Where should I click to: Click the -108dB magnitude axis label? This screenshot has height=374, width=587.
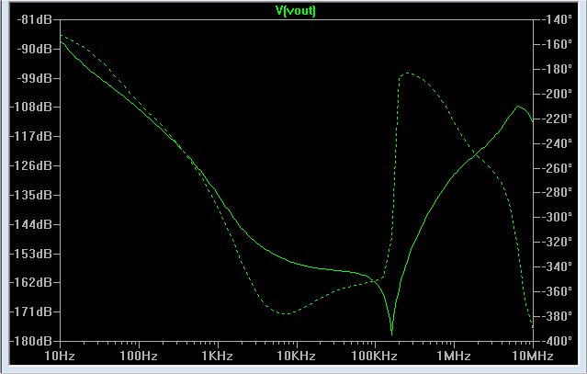(x=30, y=108)
